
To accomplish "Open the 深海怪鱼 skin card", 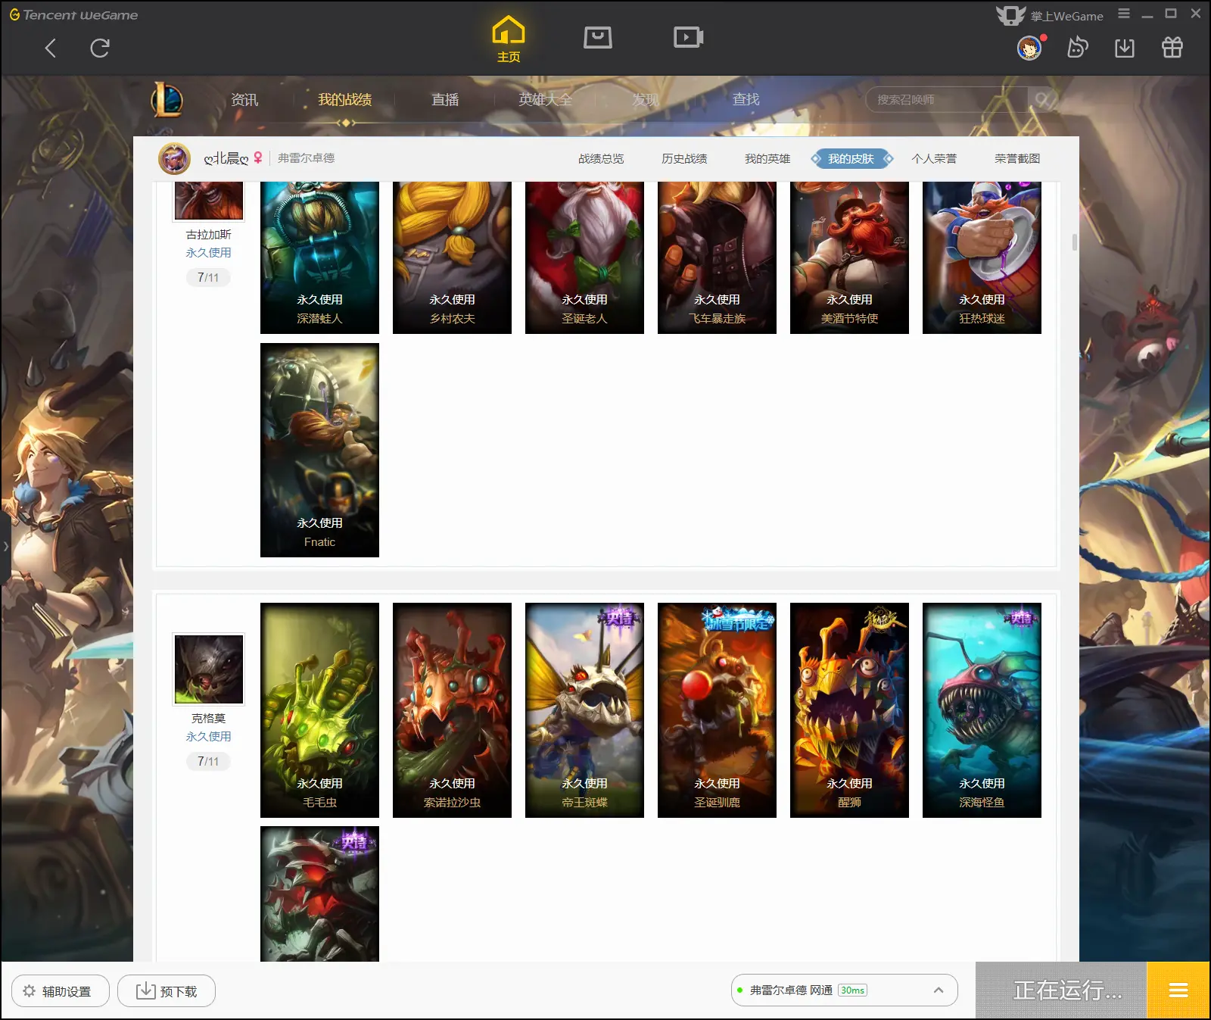I will 982,710.
